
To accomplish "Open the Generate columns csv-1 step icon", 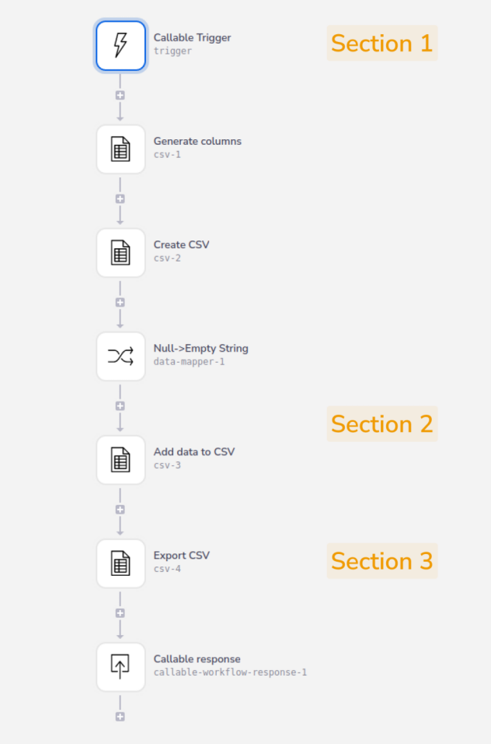I will click(120, 149).
